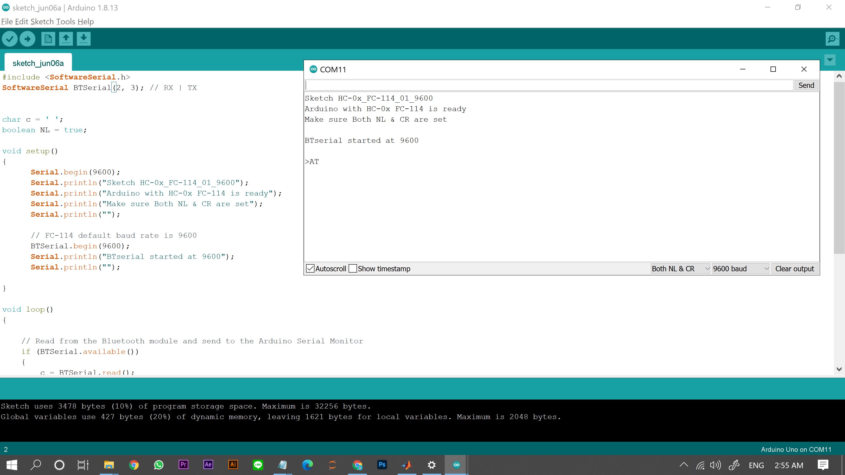Open WhatsApp from the taskbar
Screen dimensions: 845x475
click(x=159, y=464)
